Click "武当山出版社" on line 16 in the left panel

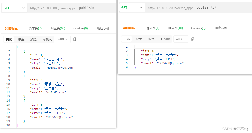pos(55,109)
